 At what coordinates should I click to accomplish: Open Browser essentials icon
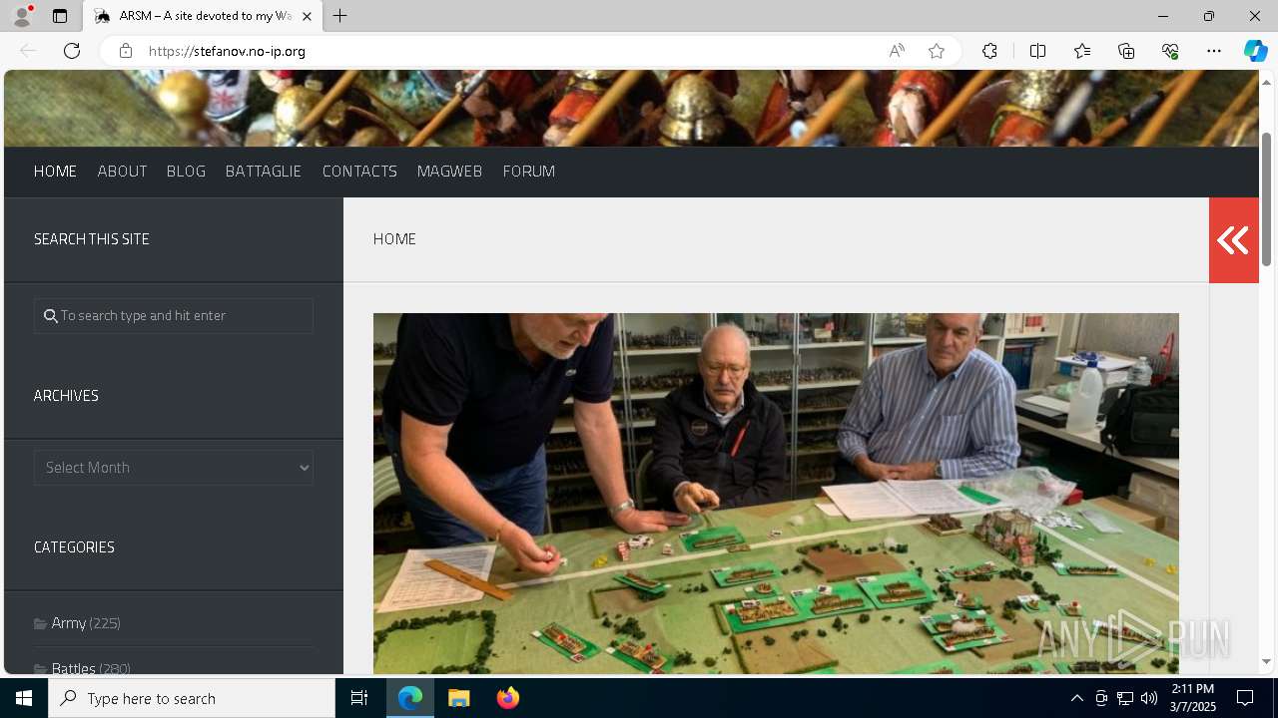coord(1170,51)
